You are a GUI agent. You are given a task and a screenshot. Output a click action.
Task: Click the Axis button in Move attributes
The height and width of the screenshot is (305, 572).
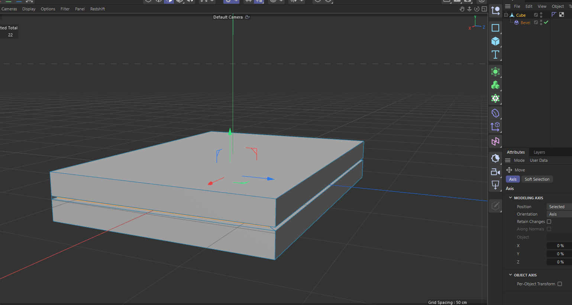pyautogui.click(x=513, y=179)
